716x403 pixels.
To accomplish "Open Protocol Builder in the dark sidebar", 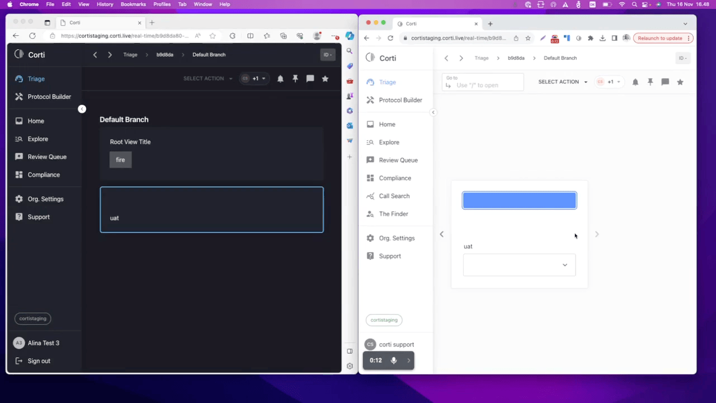I will [x=49, y=97].
